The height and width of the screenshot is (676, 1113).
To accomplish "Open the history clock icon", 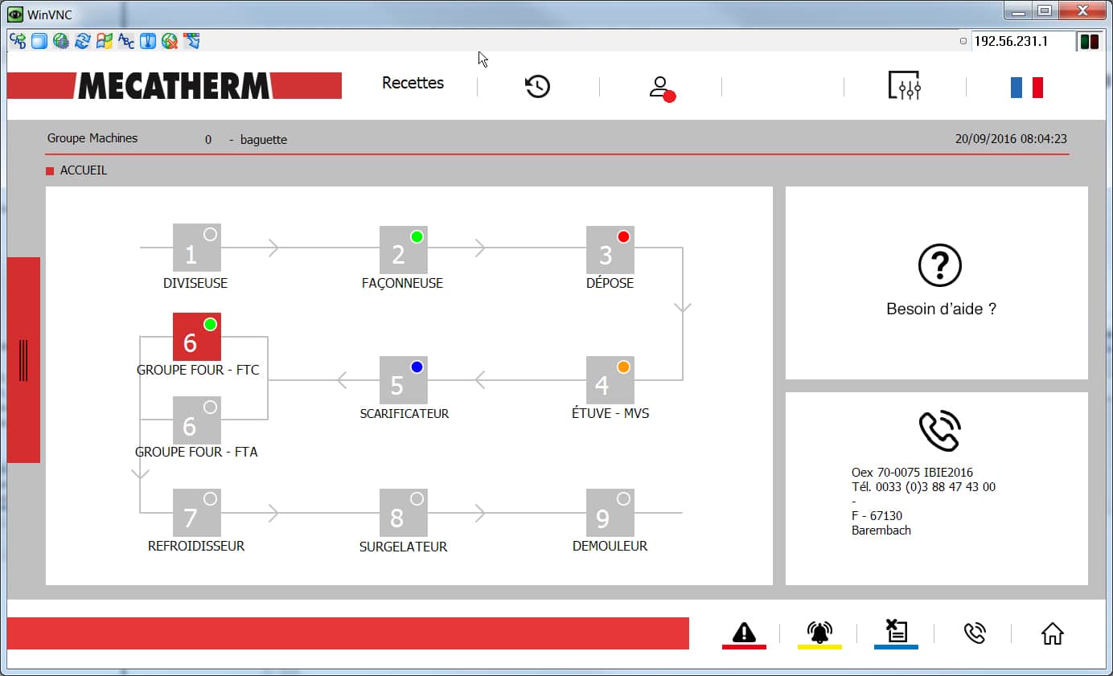I will coord(538,86).
